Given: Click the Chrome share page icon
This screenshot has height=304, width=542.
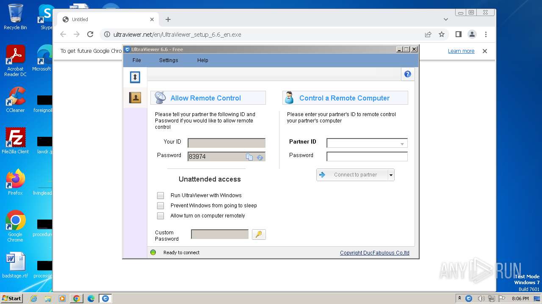Looking at the screenshot, I should pyautogui.click(x=428, y=34).
